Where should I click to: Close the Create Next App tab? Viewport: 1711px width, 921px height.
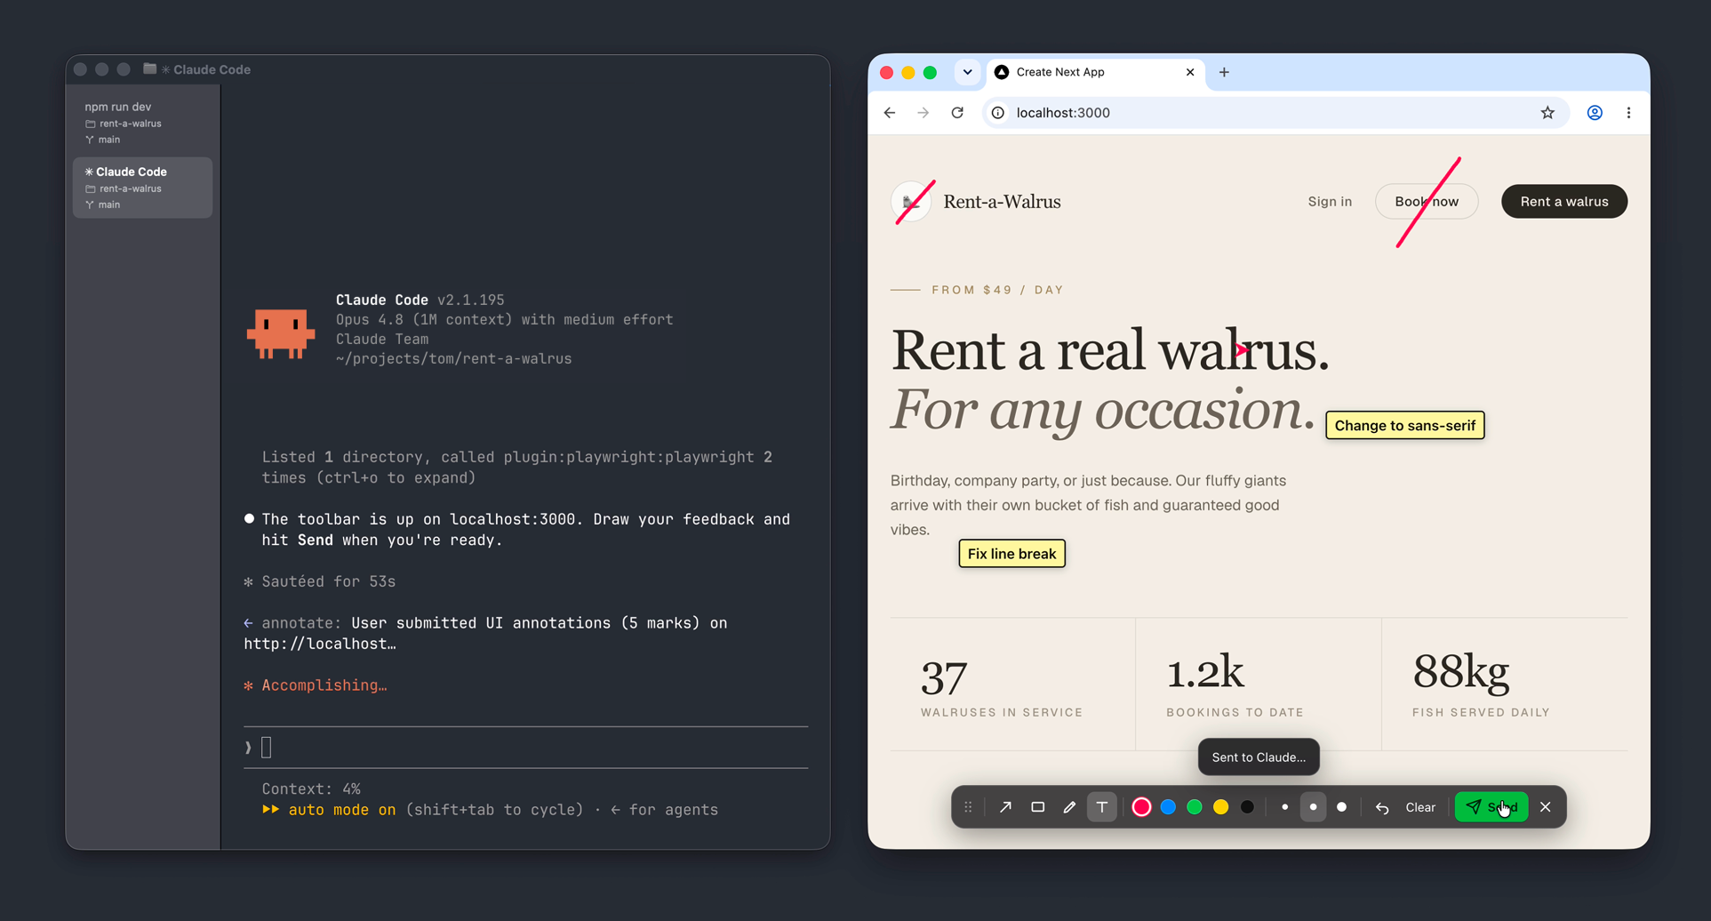click(x=1190, y=72)
